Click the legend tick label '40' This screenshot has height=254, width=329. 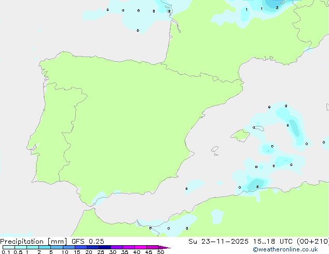click(136, 252)
